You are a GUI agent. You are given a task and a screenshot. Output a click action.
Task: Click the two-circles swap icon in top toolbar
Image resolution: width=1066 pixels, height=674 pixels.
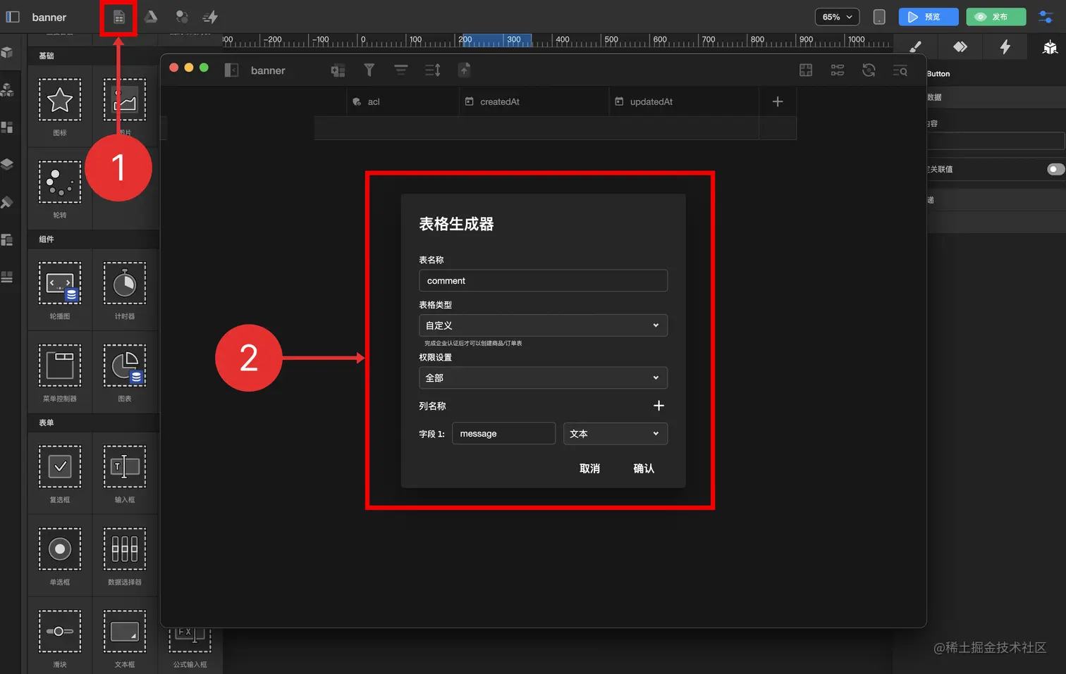point(182,17)
